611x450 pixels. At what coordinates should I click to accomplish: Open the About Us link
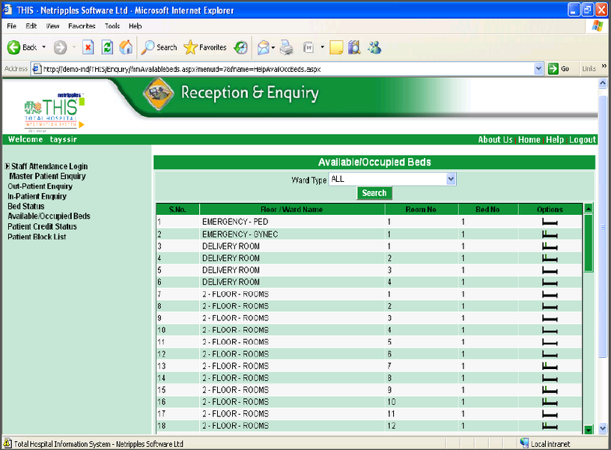point(495,139)
